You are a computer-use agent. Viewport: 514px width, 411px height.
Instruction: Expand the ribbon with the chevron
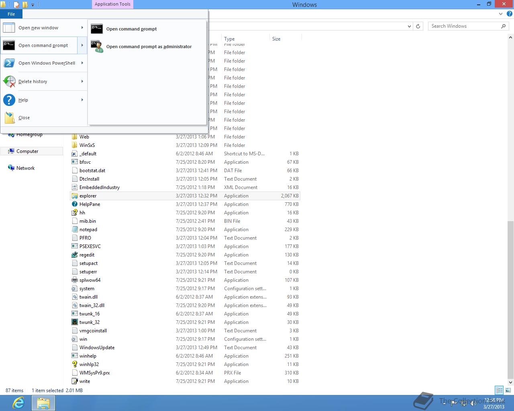(x=500, y=14)
